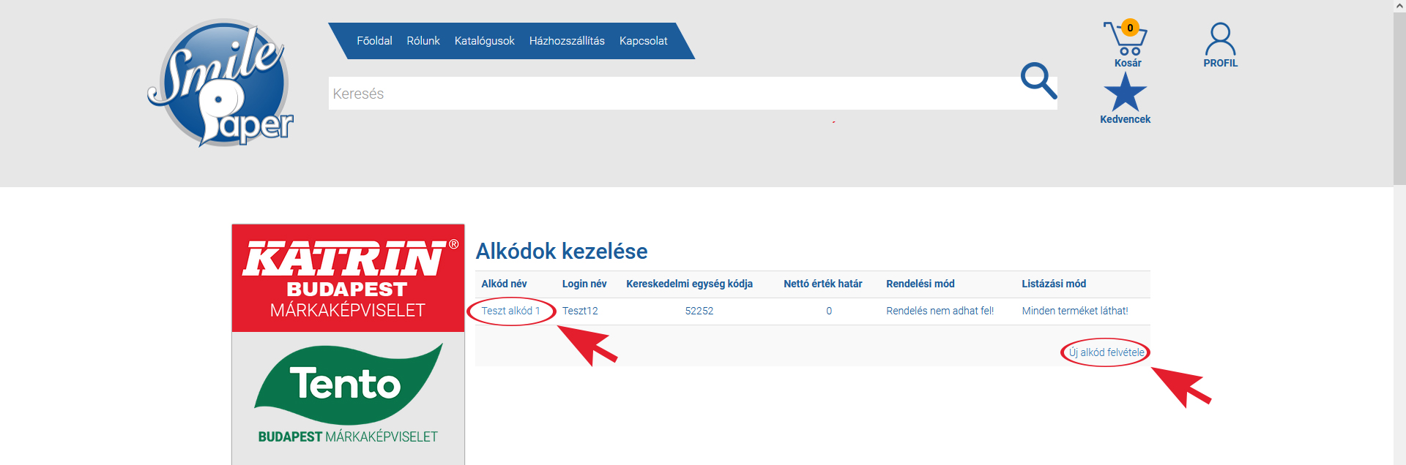Click the Smile Paper logo
This screenshot has width=1406, height=465.
click(220, 83)
